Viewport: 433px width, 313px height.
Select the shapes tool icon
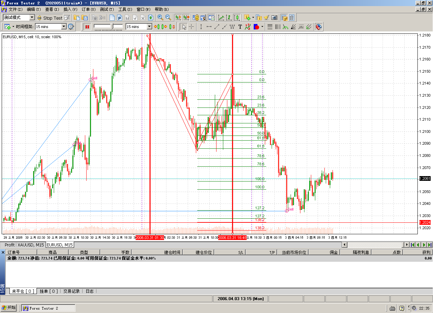coord(256,27)
